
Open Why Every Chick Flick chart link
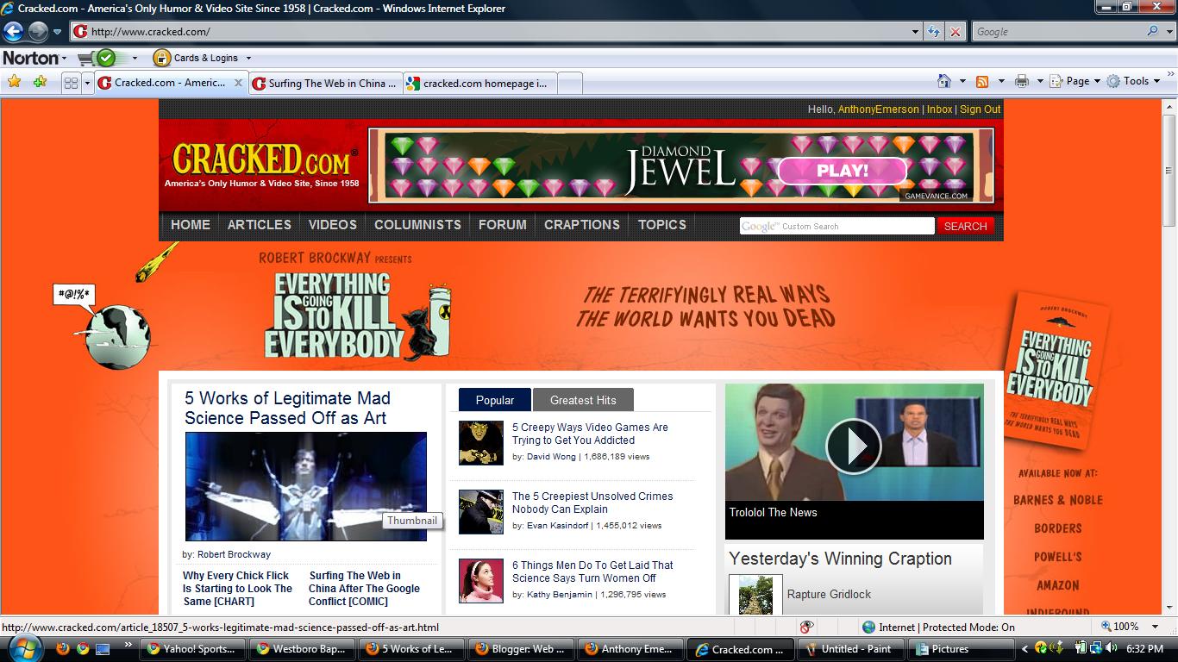(237, 589)
